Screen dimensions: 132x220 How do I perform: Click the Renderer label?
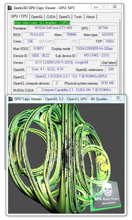[20, 28]
